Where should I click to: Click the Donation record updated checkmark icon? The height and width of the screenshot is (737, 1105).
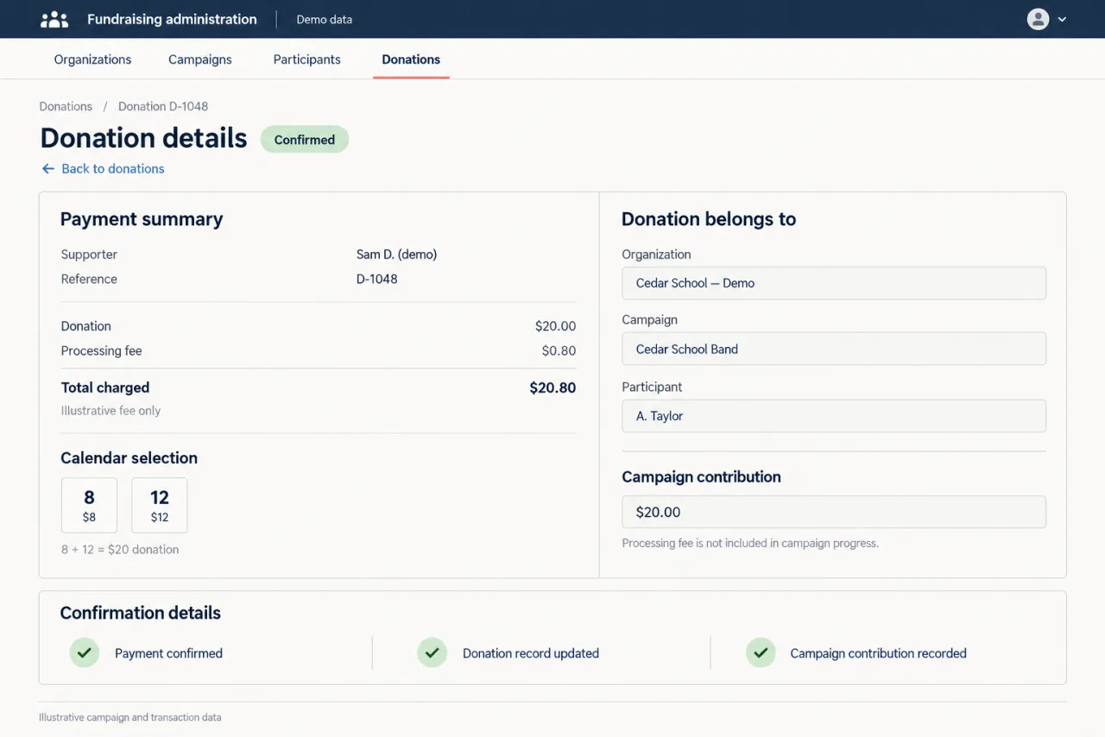[433, 652]
